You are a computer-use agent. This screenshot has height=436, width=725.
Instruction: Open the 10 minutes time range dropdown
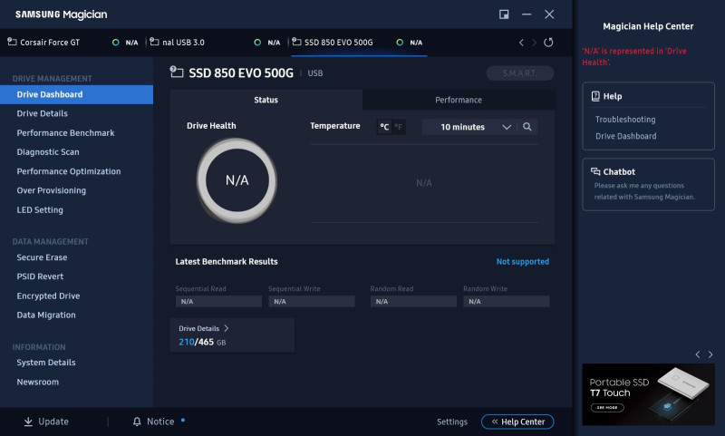coord(471,127)
